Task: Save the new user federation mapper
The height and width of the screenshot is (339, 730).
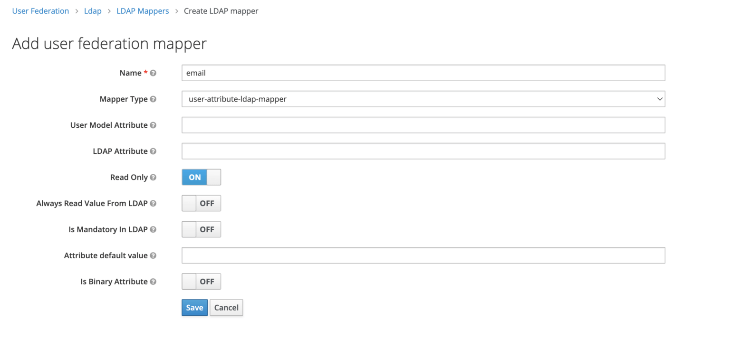Action: 194,307
